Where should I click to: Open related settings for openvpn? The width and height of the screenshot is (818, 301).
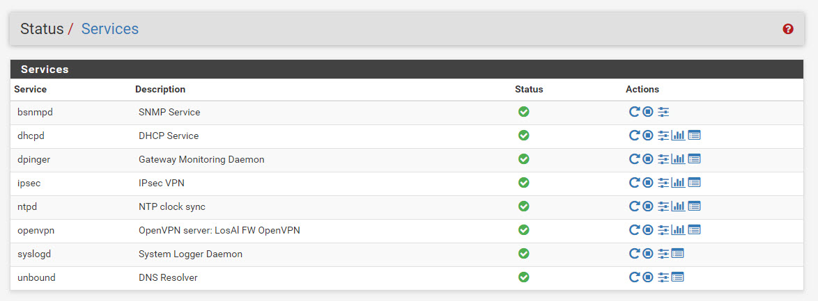663,229
